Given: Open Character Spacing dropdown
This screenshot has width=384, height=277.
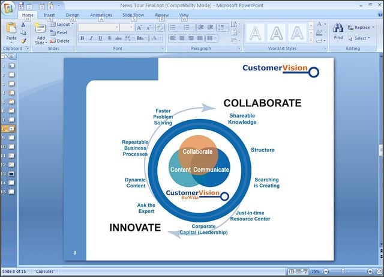Looking at the screenshot, I should (x=129, y=38).
